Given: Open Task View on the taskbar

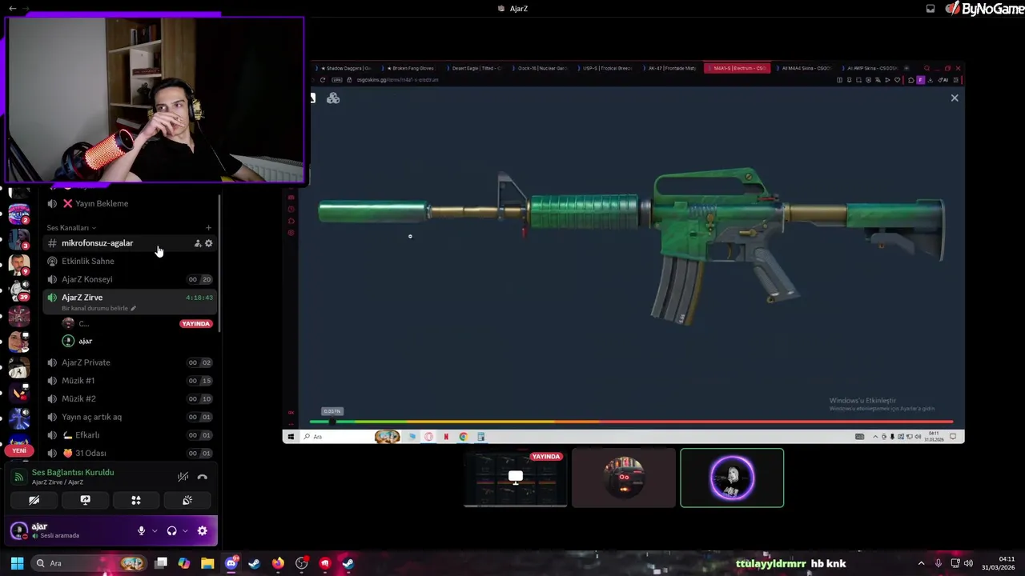Looking at the screenshot, I should pyautogui.click(x=161, y=563).
